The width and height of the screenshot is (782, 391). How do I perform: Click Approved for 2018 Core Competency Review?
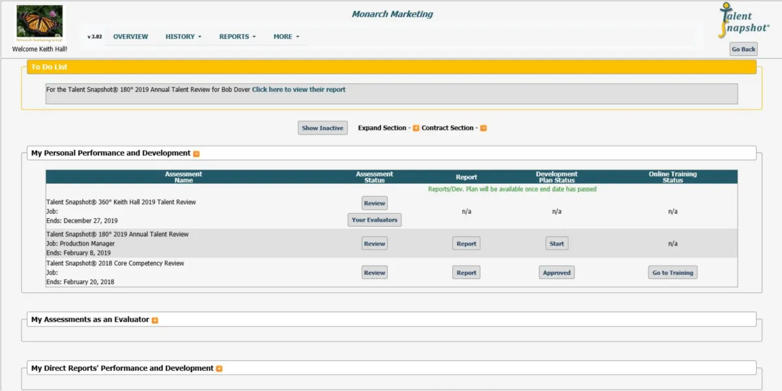point(557,273)
